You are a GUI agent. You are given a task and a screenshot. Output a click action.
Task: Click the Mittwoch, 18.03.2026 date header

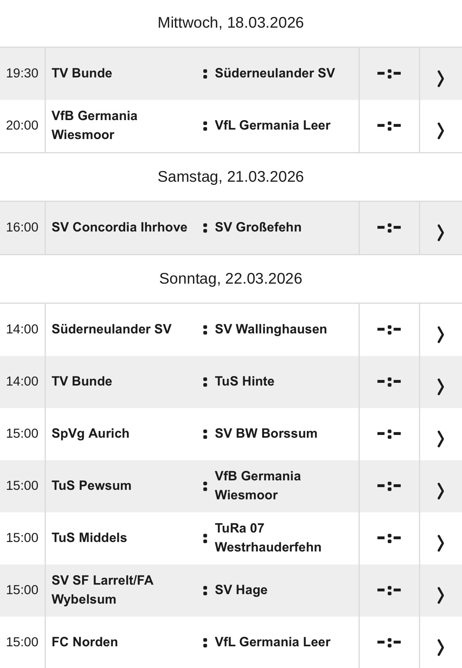coord(231,22)
